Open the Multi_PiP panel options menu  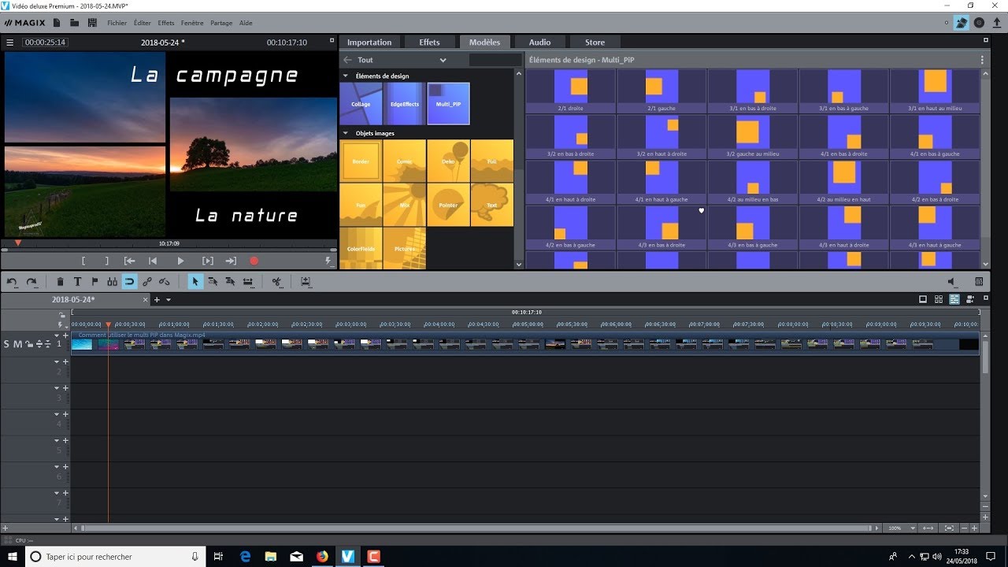[x=982, y=60]
